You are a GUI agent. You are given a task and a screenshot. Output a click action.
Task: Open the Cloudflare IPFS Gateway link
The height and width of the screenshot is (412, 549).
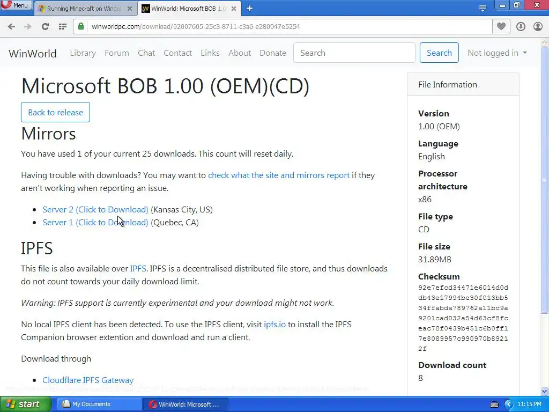[x=88, y=380]
